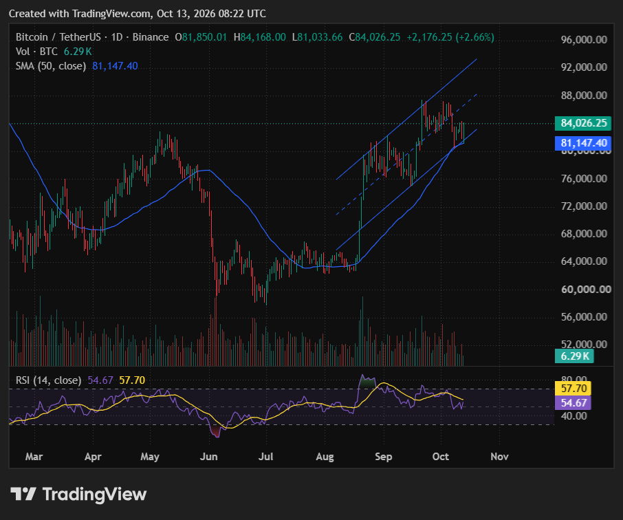Click the Binance exchange label
Screen dimensions: 623x520
pyautogui.click(x=151, y=37)
